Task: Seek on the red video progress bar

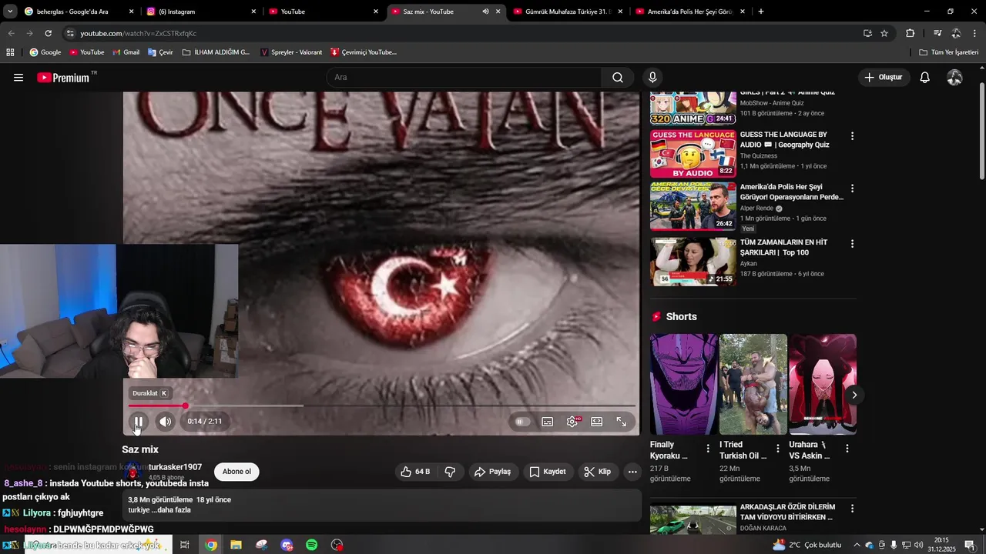Action: (381, 405)
